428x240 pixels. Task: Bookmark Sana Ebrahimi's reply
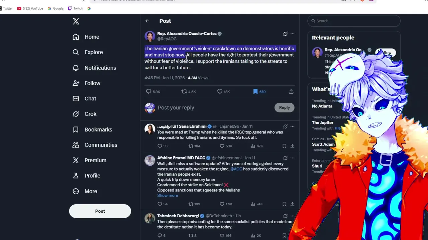click(284, 146)
